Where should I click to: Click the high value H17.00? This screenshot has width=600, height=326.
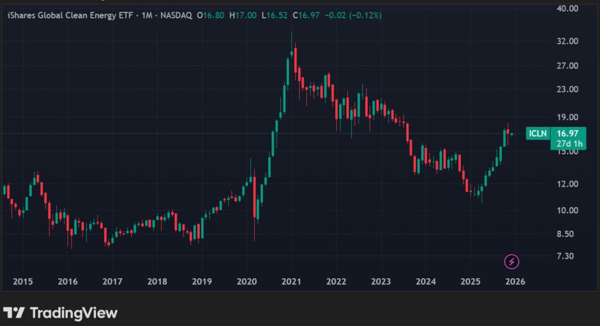[x=243, y=15]
